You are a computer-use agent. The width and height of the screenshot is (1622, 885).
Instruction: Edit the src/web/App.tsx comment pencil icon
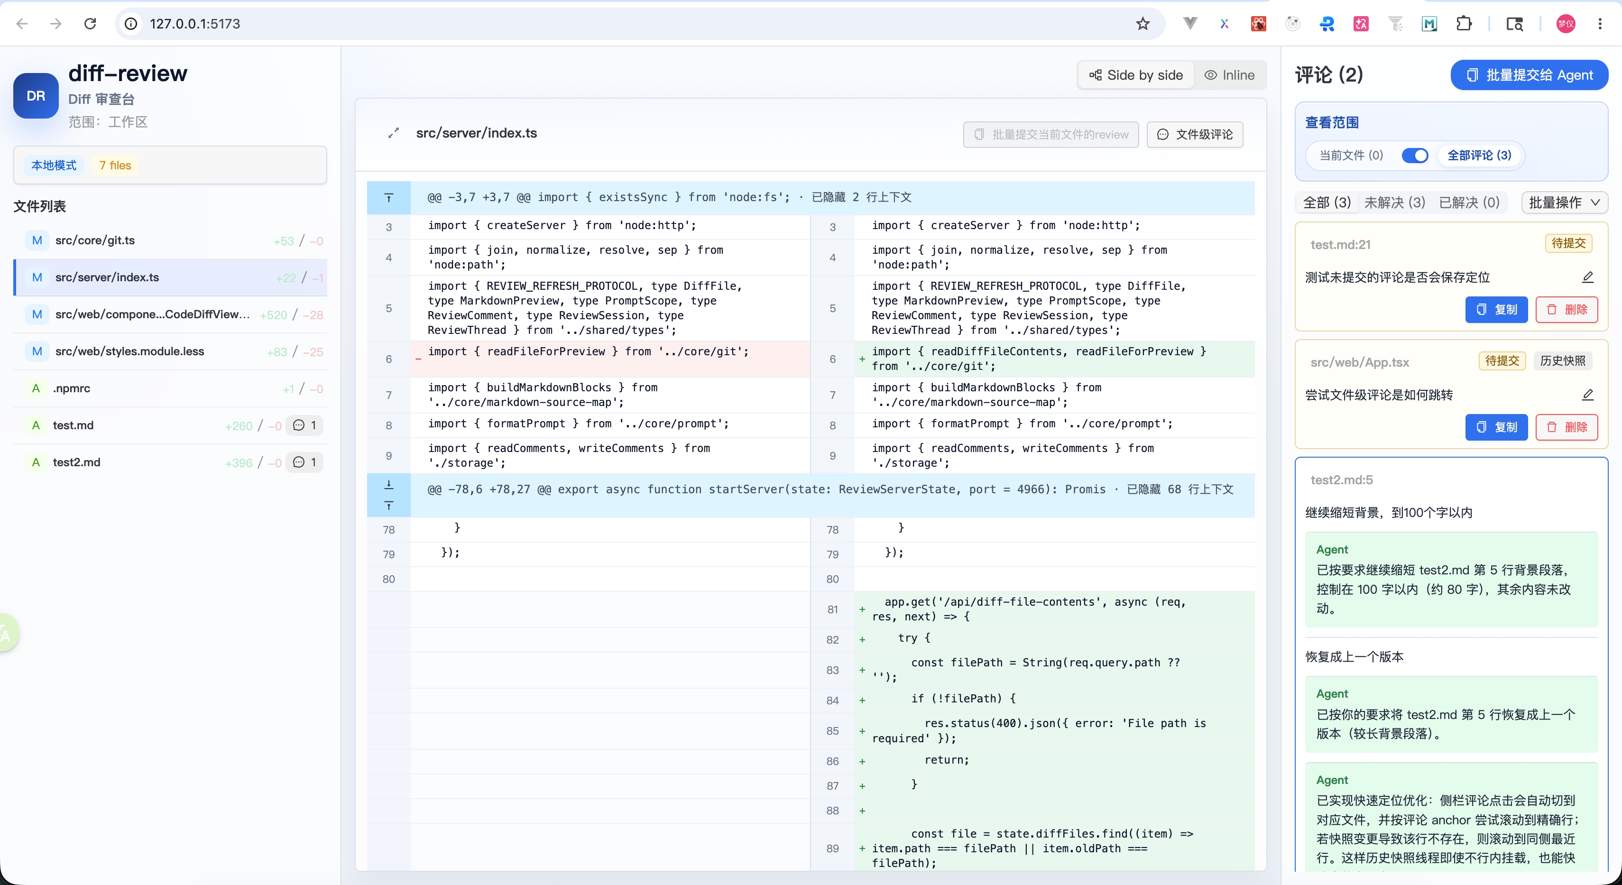1587,395
